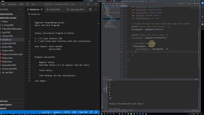Open Explorer views and more actions menu
Image resolution: width=204 pixels, height=115 pixels.
point(20,9)
